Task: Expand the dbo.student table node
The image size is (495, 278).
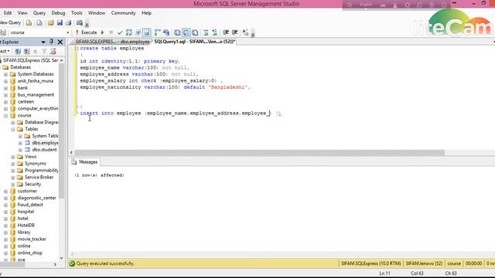Action: point(20,150)
